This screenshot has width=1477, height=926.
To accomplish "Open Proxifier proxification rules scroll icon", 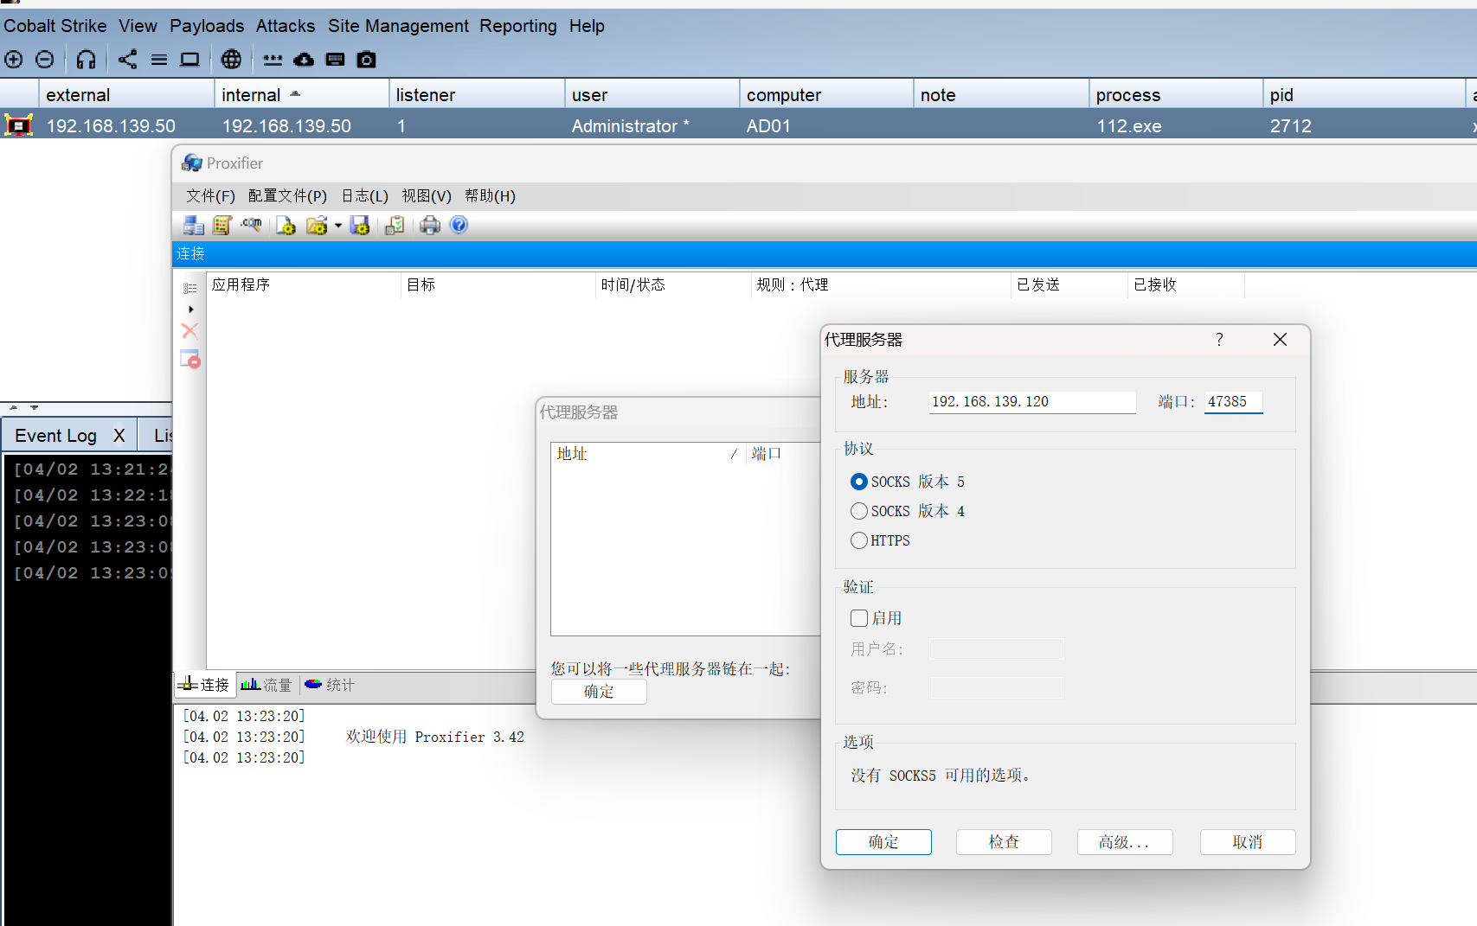I will 222,226.
